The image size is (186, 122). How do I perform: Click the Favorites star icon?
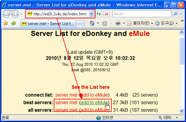coord(5,23)
